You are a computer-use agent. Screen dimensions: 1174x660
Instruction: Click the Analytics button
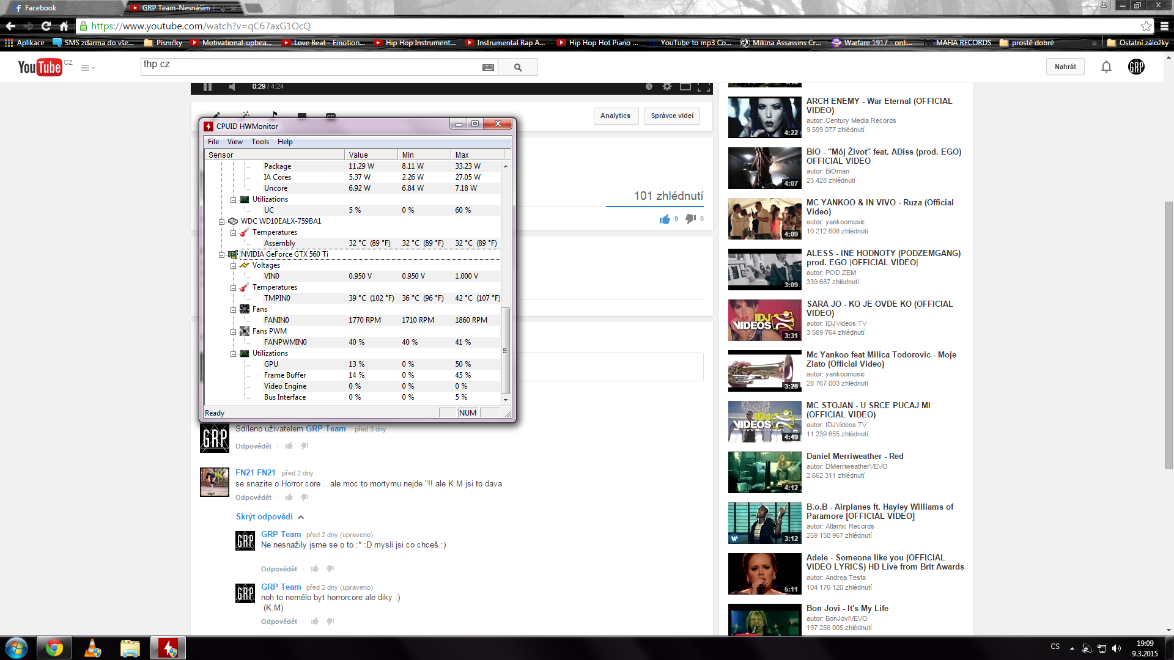pos(615,116)
